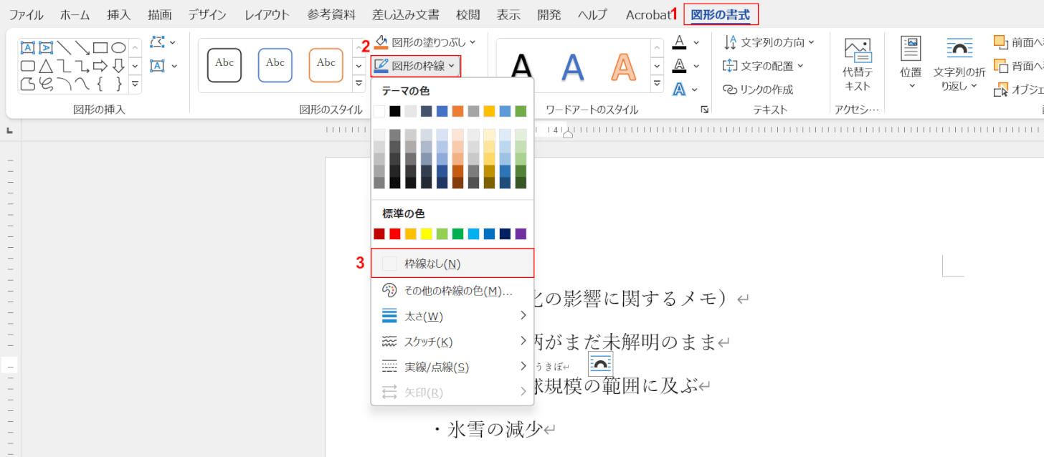This screenshot has width=1044, height=457.
Task: Select the rectangle shape in shape gallery
Action: (x=100, y=48)
